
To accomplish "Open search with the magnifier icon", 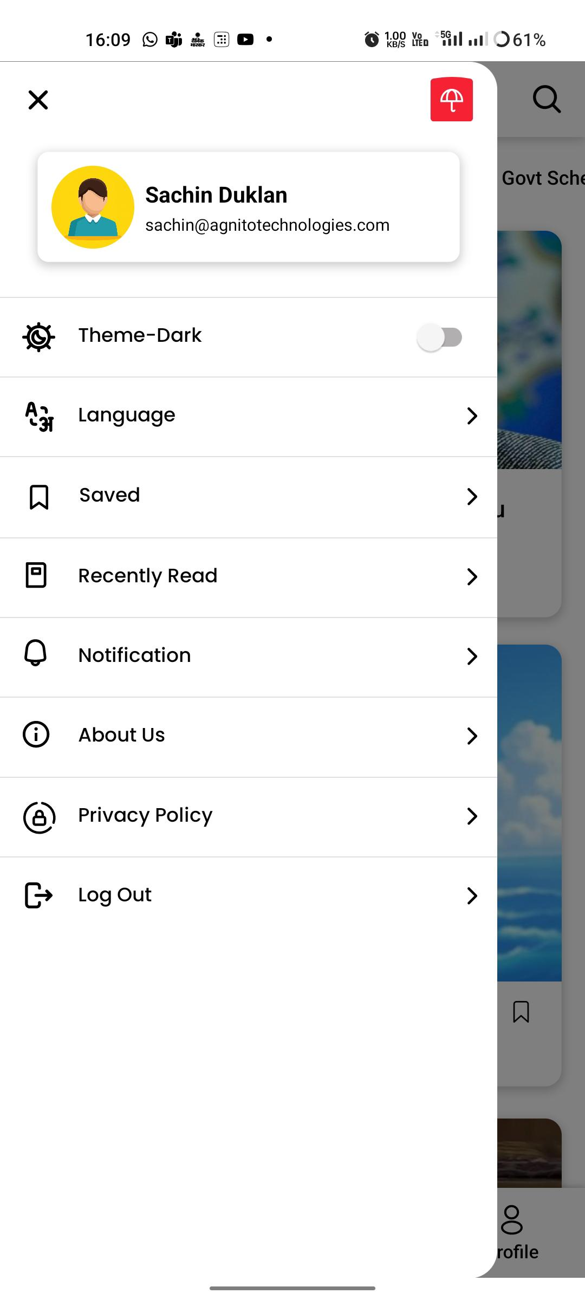I will (x=546, y=99).
